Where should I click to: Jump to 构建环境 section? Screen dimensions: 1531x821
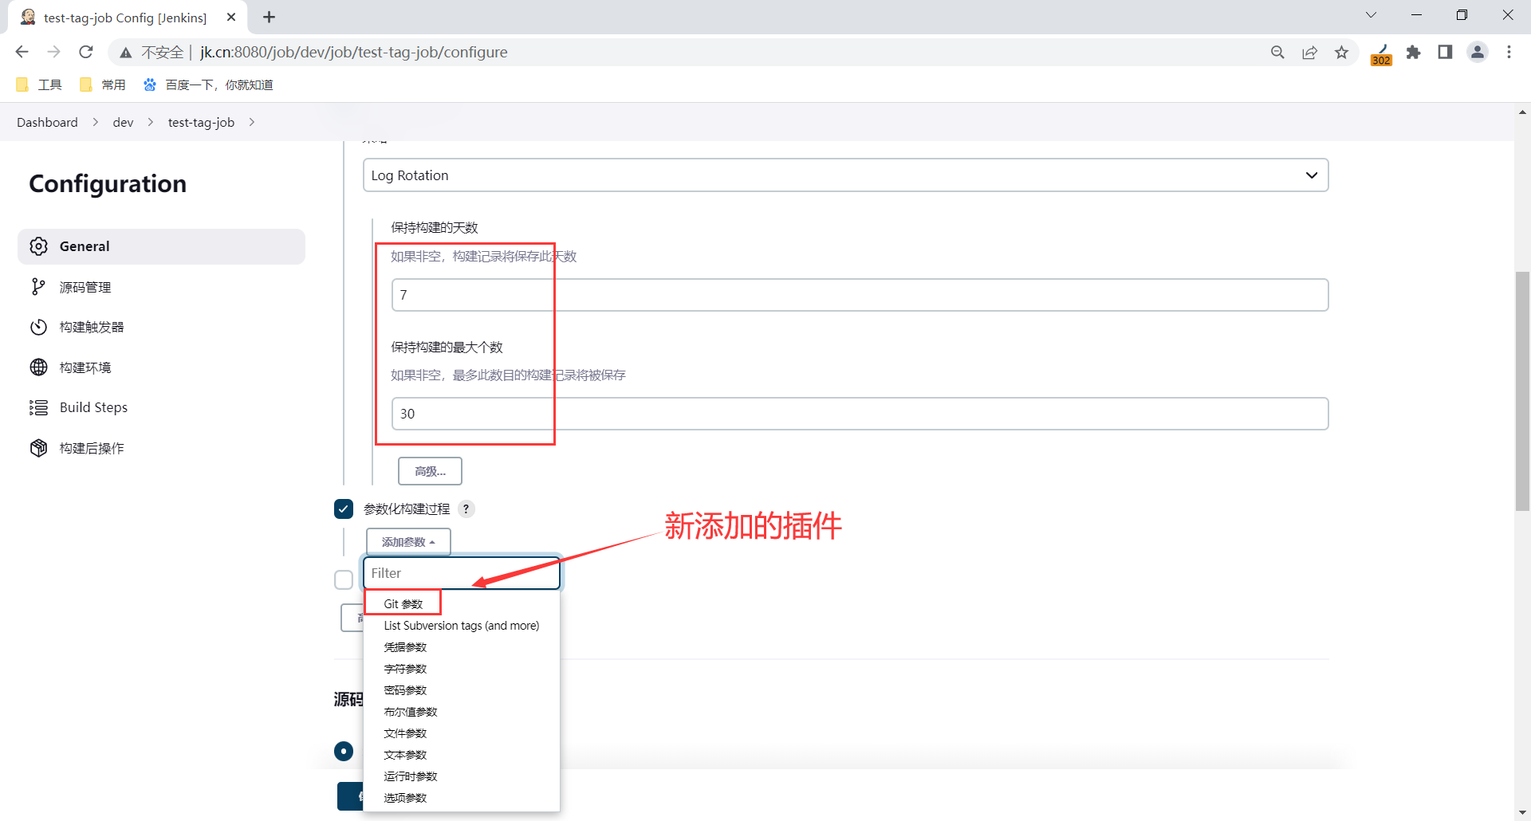click(161, 367)
